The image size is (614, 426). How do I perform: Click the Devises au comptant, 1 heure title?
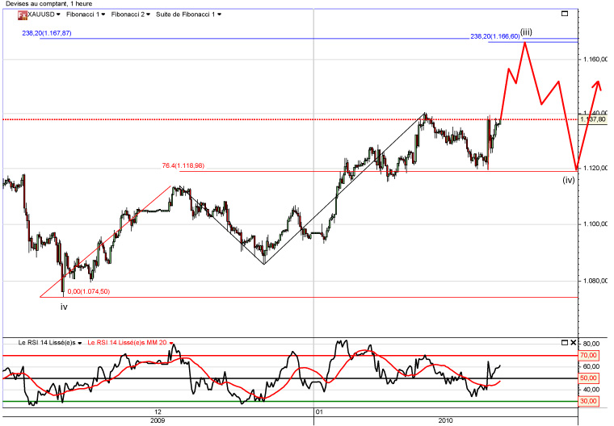49,3
